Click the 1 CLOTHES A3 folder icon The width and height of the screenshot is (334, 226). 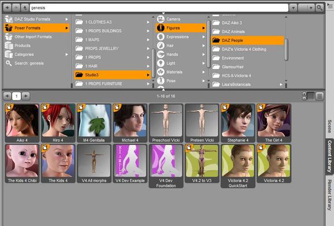pyautogui.click(x=79, y=22)
